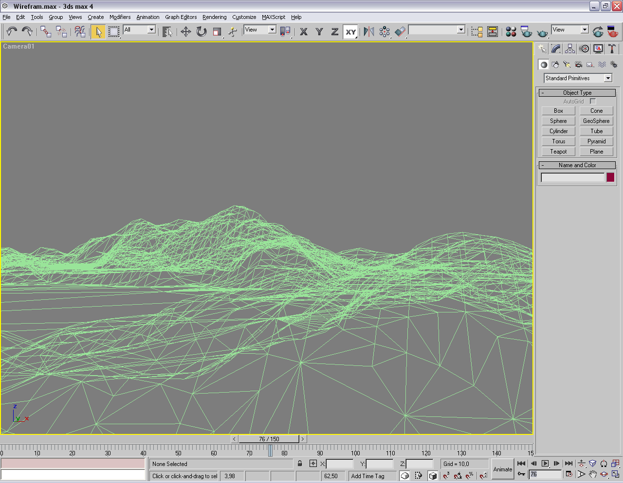
Task: Click the Quick Render teapot icon
Action: point(542,33)
